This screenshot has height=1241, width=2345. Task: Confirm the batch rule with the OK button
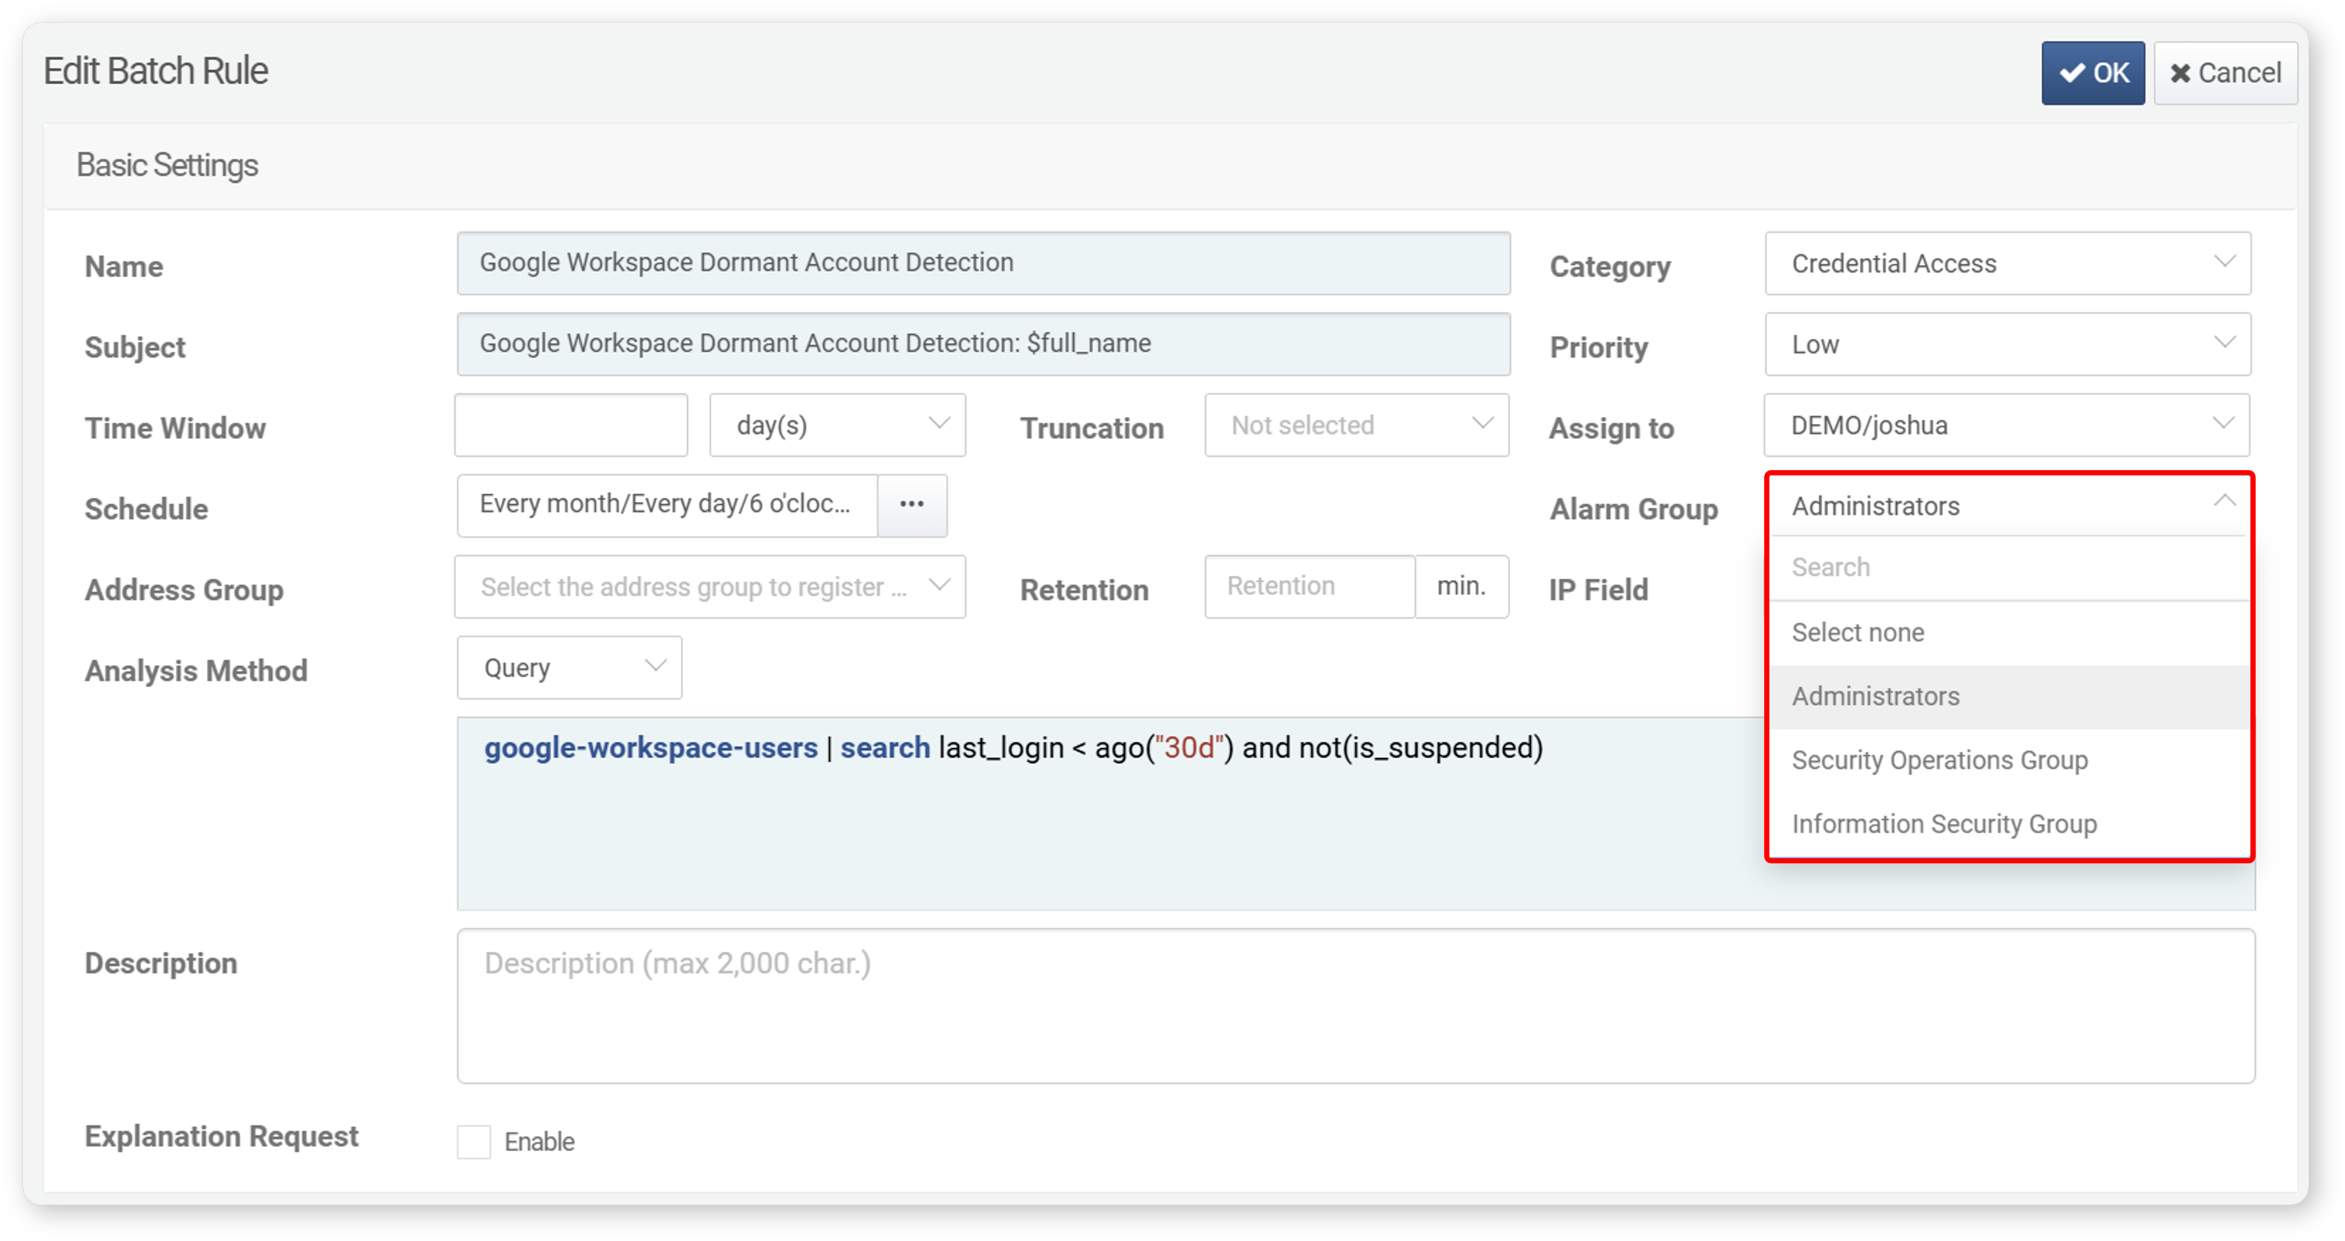[x=2092, y=73]
